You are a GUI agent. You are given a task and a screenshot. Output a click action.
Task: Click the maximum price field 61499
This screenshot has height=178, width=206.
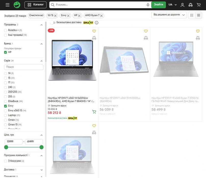(34, 142)
